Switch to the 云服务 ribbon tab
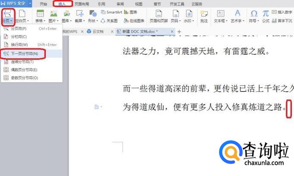294x176 pixels. [x=197, y=4]
